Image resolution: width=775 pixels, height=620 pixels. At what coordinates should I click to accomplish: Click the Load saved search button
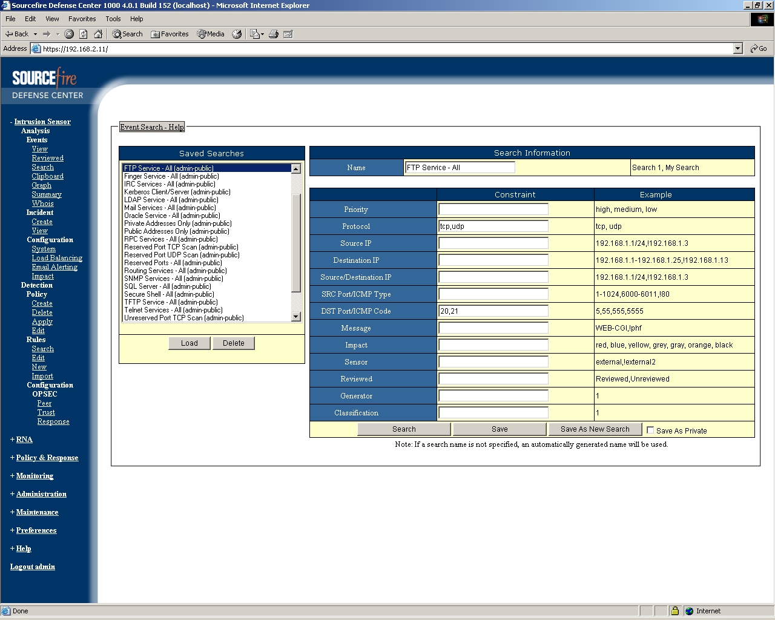pyautogui.click(x=190, y=343)
